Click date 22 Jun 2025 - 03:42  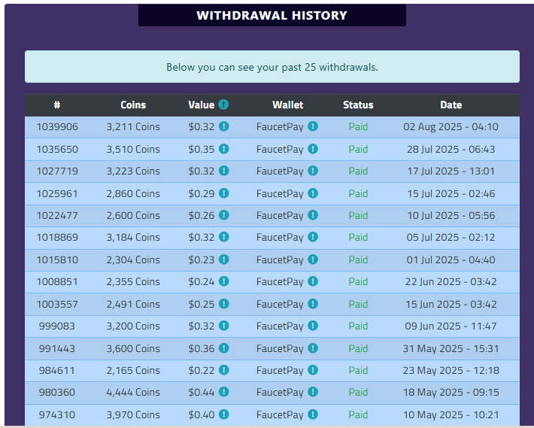pyautogui.click(x=451, y=282)
